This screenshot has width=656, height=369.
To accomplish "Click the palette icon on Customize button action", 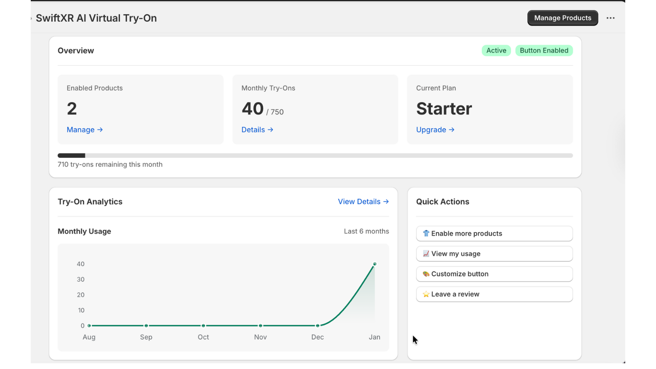I will pos(426,274).
